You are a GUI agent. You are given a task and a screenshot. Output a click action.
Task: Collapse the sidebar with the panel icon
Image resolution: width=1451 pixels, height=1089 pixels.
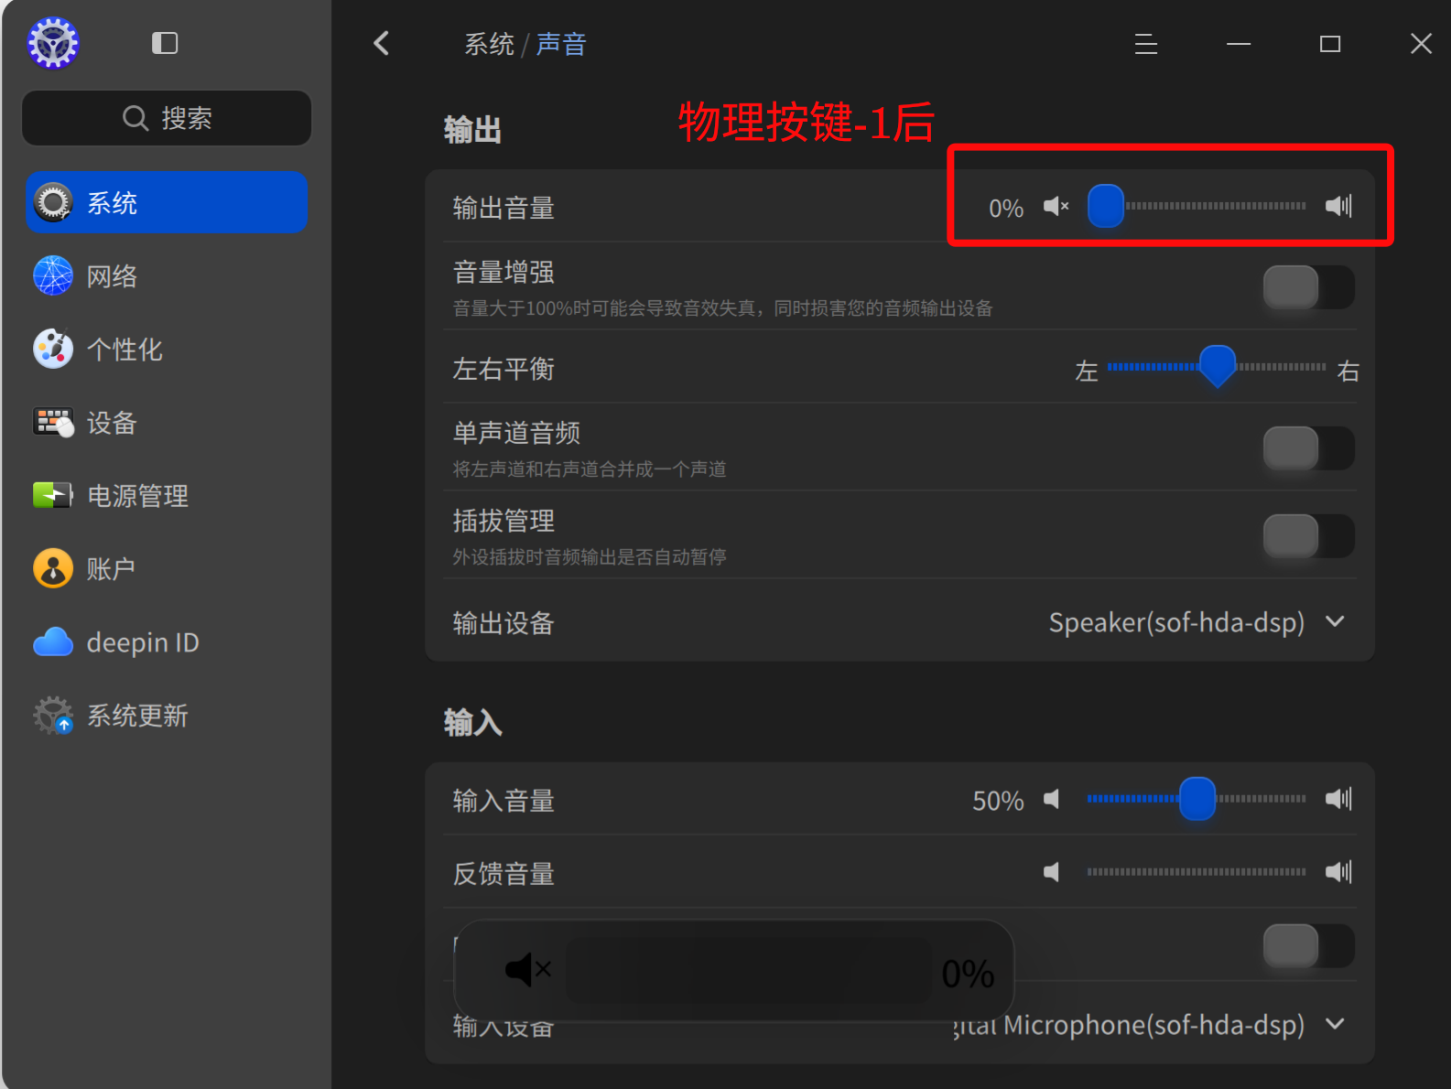pos(165,43)
